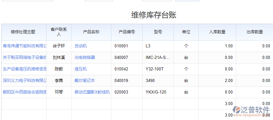The image size is (273, 120).
Task: Click column header 产品名称
Action: [x=91, y=32]
